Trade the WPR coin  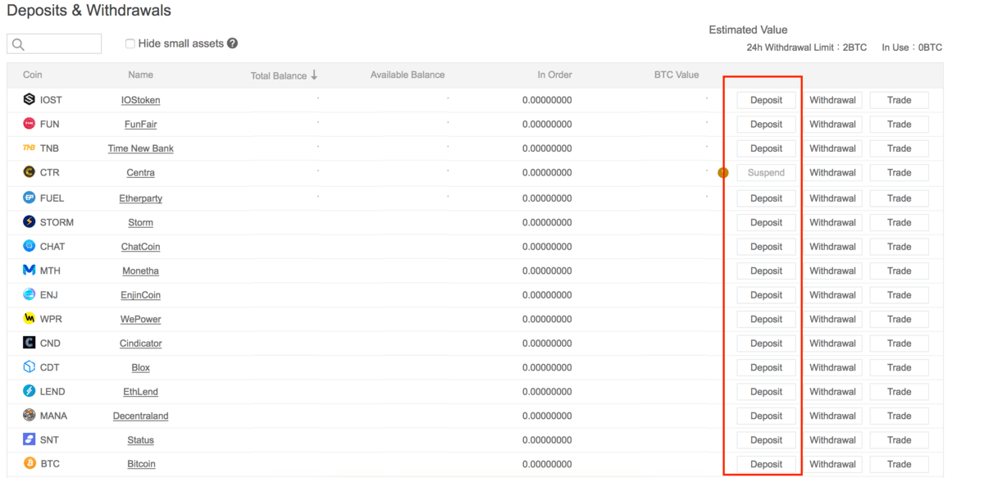[x=900, y=319]
